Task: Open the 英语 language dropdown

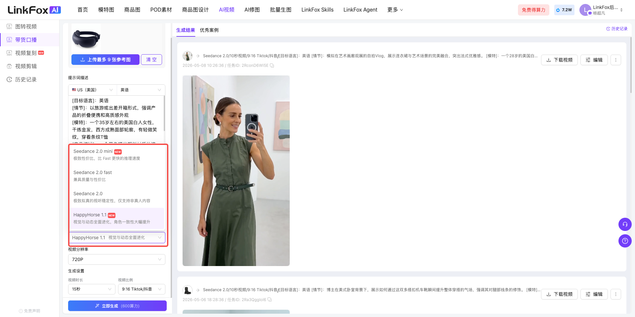Action: click(141, 90)
